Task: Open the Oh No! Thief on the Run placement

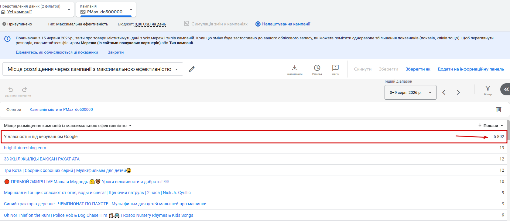Action: point(98,215)
